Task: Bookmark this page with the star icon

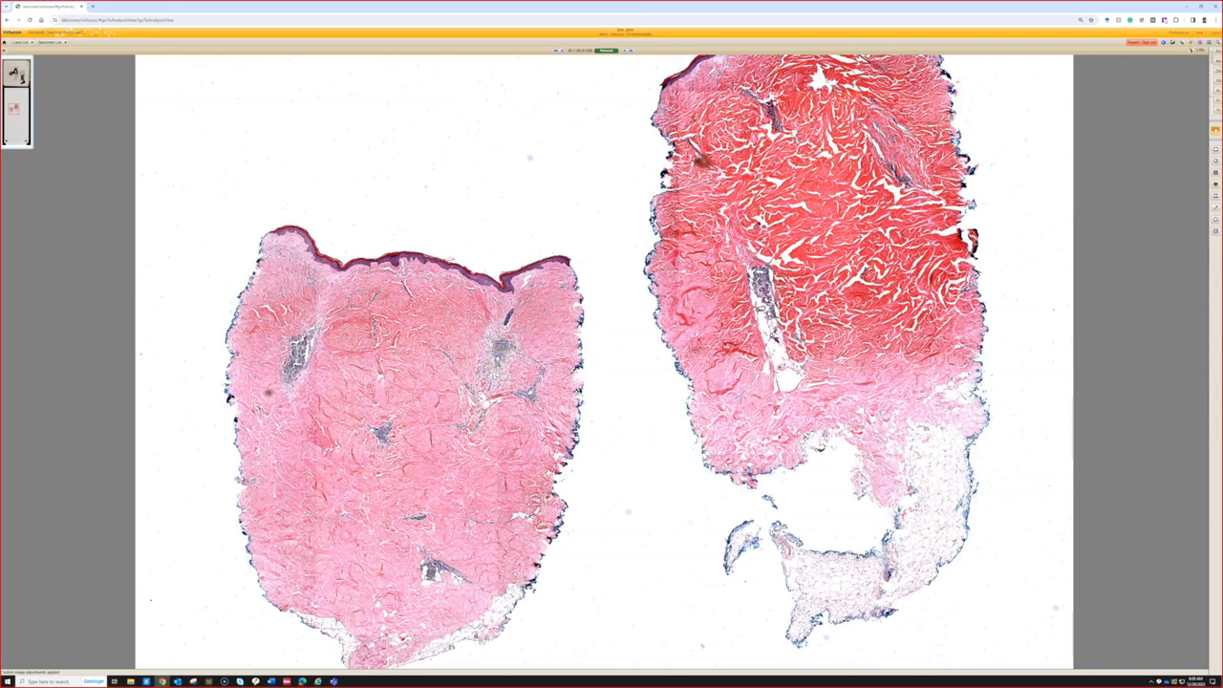Action: click(1091, 20)
